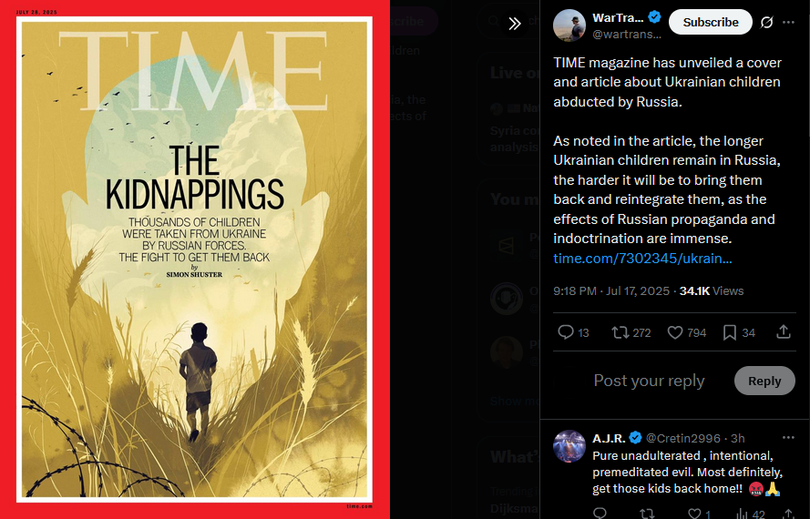The image size is (810, 519).
Task: Click the TIME Kidnappings cover image
Action: coord(195,259)
